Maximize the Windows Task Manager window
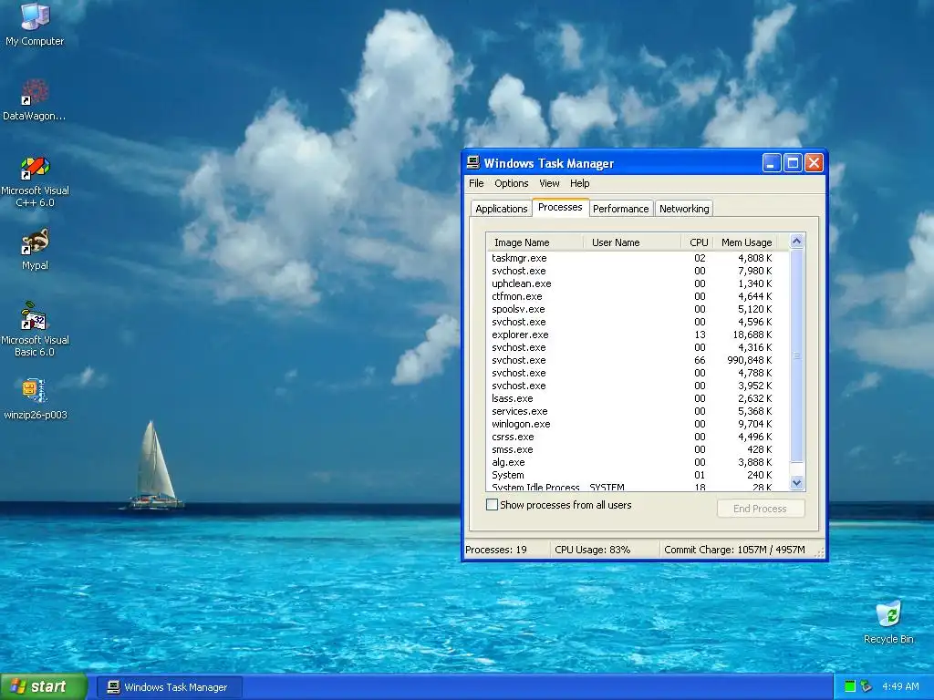This screenshot has height=700, width=934. click(793, 162)
